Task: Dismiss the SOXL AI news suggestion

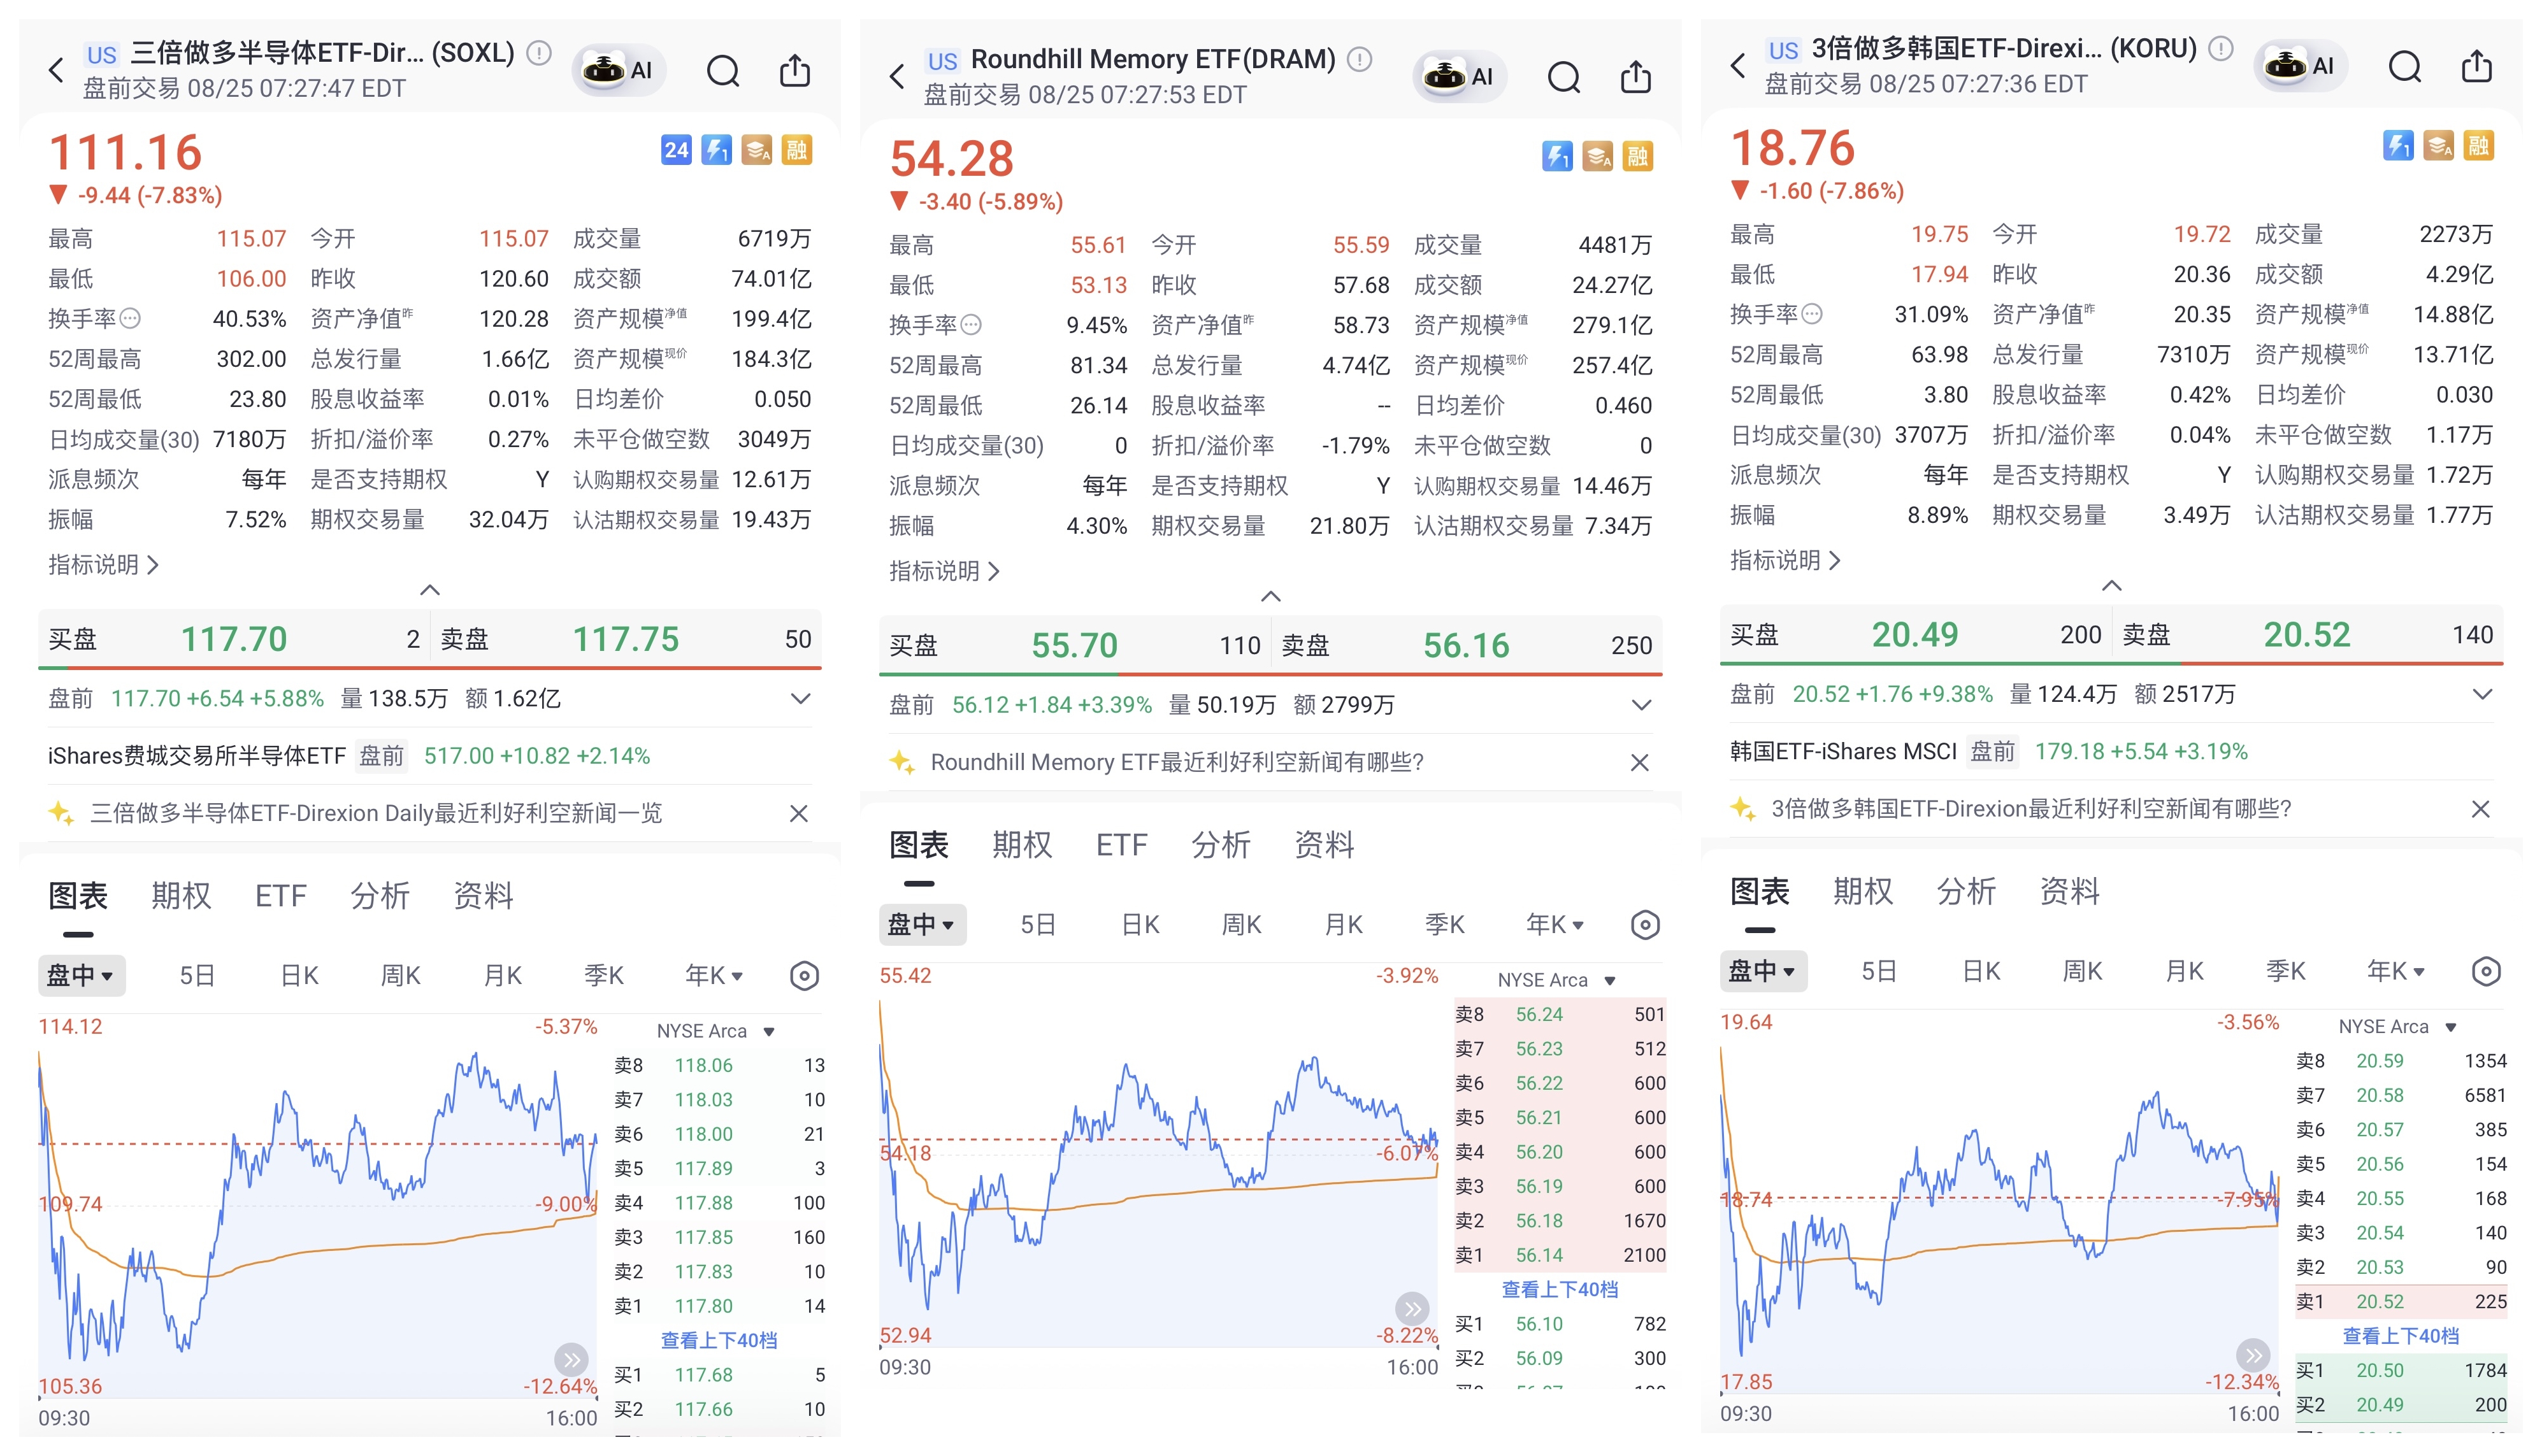Action: point(798,814)
